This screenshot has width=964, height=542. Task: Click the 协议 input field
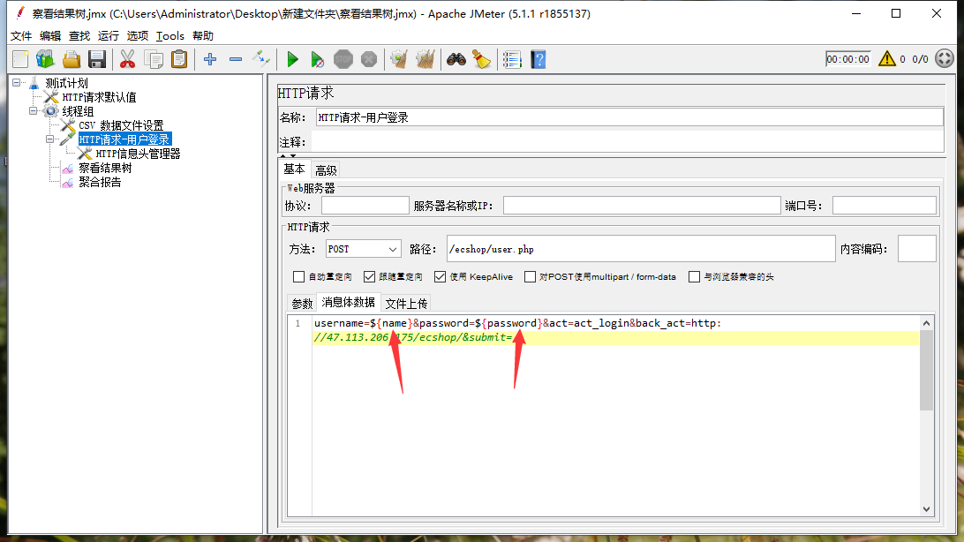point(365,206)
